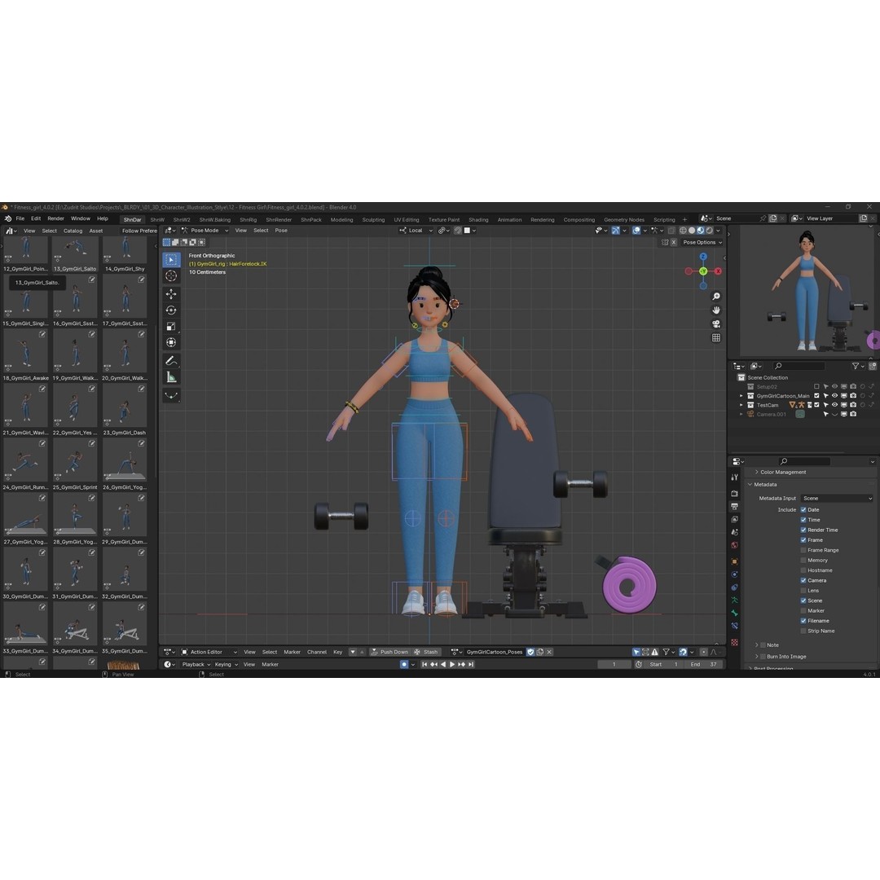Switch to the Sculpting workspace tab
The image size is (880, 880).
pos(373,220)
